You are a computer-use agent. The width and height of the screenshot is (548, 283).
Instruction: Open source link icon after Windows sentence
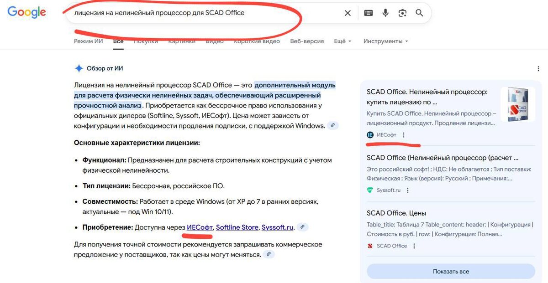tap(333, 125)
